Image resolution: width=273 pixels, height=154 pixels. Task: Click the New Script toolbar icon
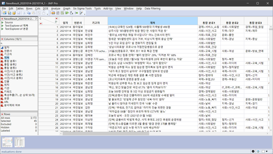9,13
